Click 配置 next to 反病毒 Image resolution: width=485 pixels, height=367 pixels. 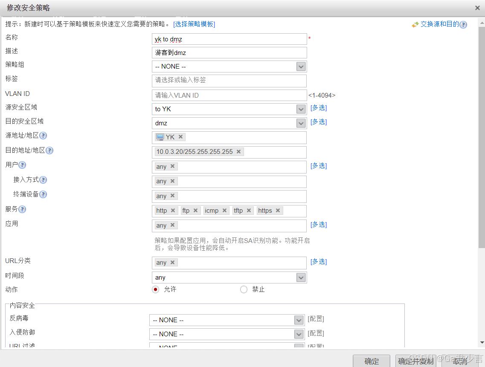(x=316, y=319)
